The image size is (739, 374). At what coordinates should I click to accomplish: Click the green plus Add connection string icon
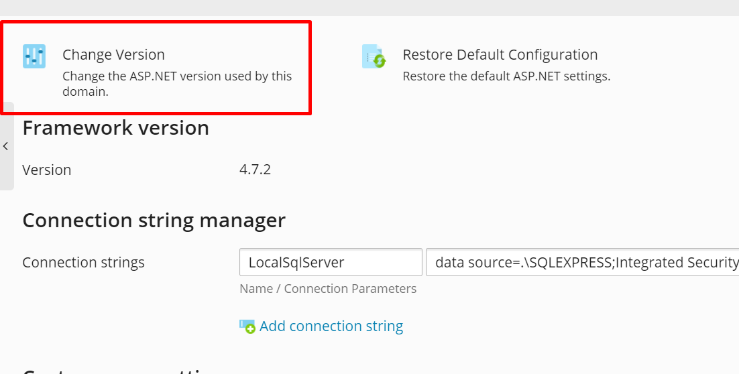247,326
